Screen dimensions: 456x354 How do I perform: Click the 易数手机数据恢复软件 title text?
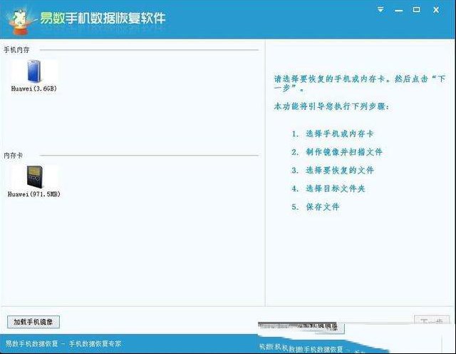tap(103, 18)
